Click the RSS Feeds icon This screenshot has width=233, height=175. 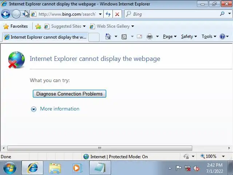pos(124,36)
